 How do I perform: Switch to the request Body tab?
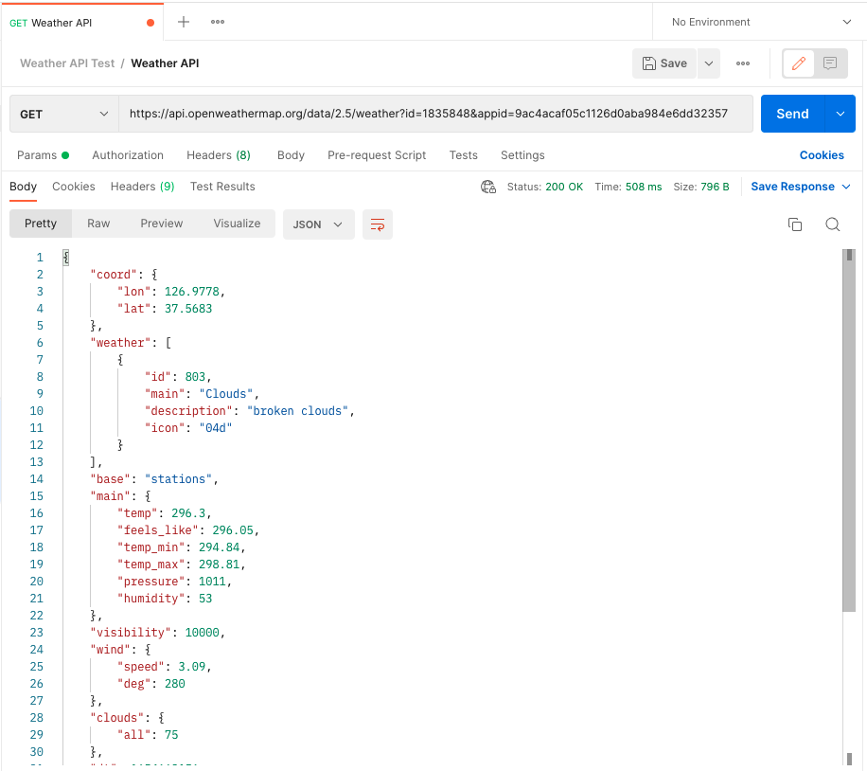click(291, 155)
